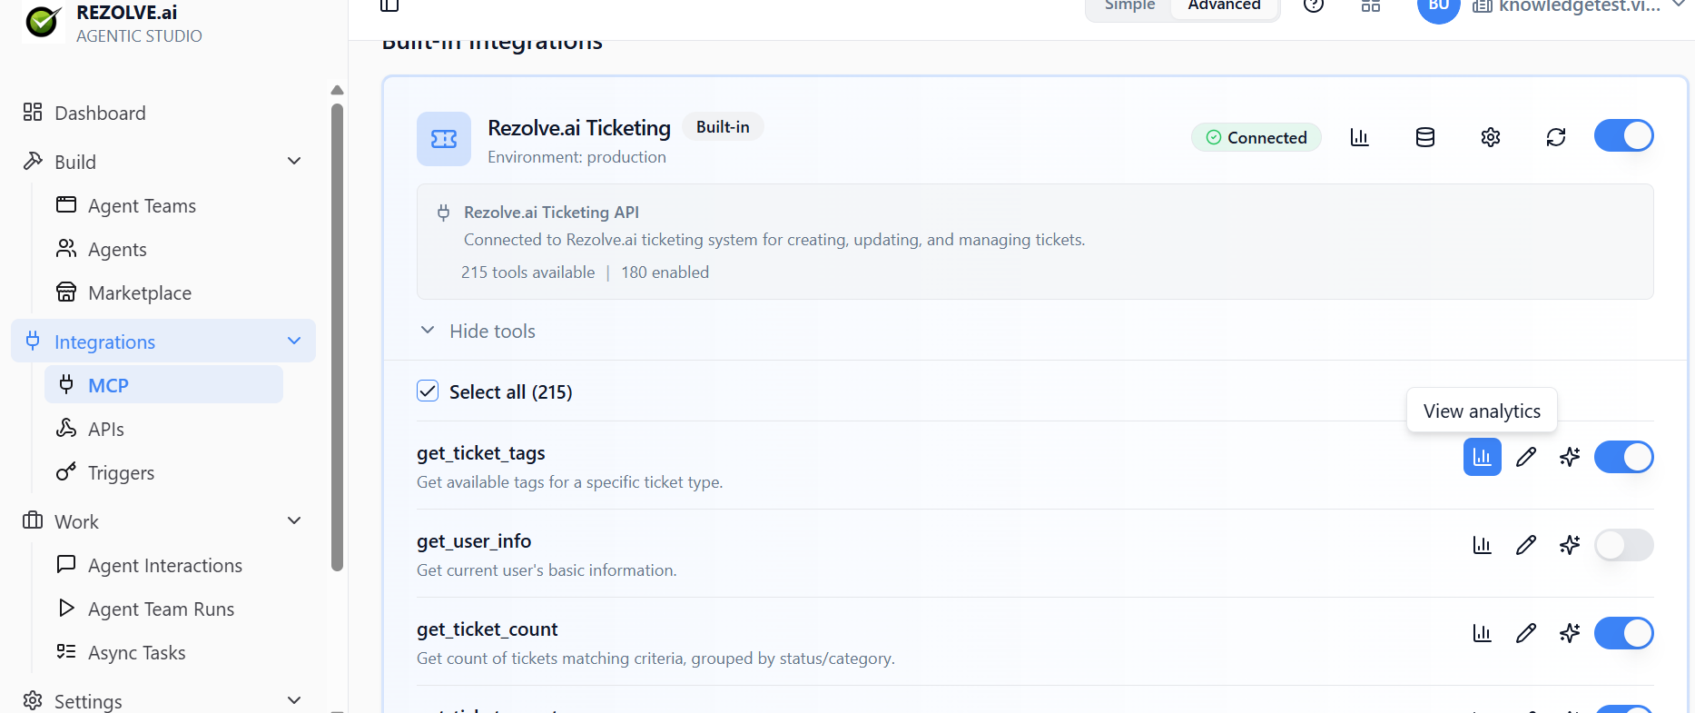Open the help question mark icon
The image size is (1695, 713).
click(1314, 5)
